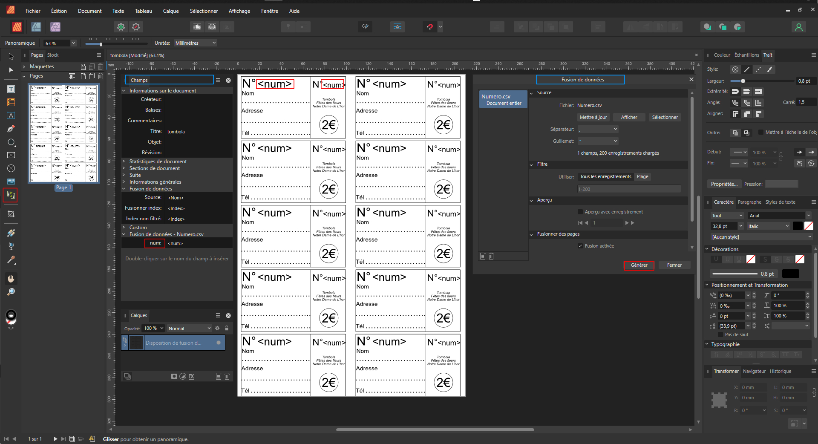Pick the Table tool
Screen dimensions: 818x444
(x=11, y=102)
